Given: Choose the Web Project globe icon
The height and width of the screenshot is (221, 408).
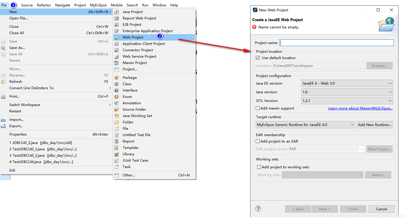Looking at the screenshot, I should tap(117, 37).
